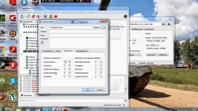Click the magnifier icon on the top recording bar

coord(46,1)
